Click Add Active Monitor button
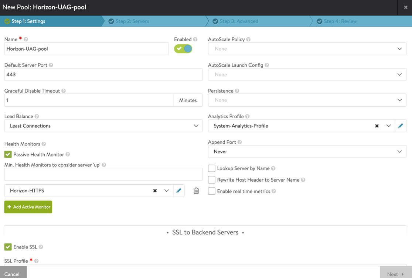The height and width of the screenshot is (278, 412). click(x=28, y=207)
